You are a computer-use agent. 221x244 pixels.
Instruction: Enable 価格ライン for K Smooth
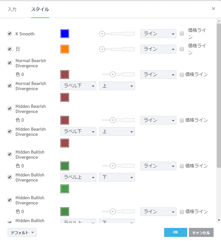click(182, 33)
